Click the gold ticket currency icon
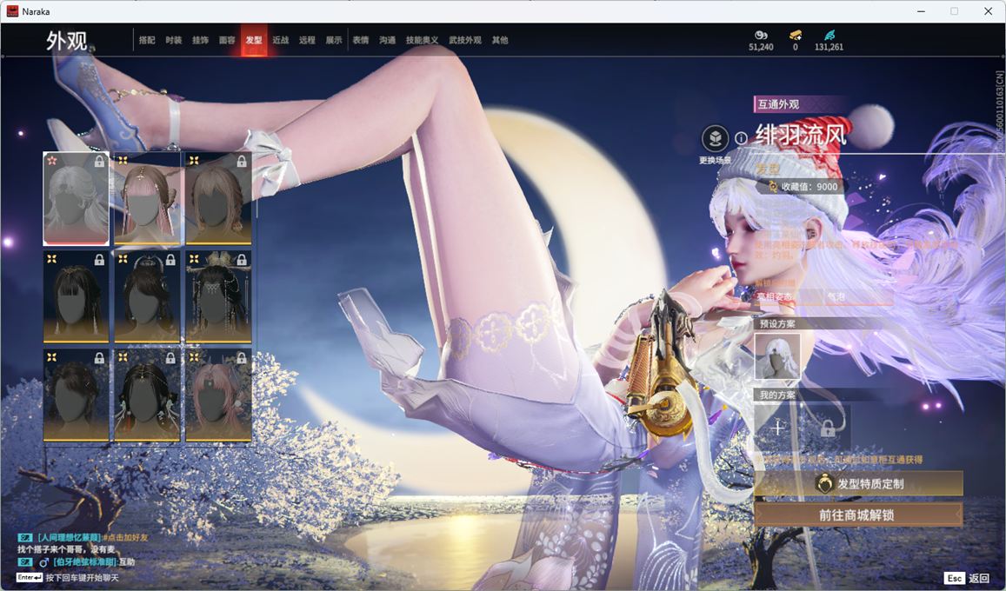The width and height of the screenshot is (1006, 591). (795, 35)
